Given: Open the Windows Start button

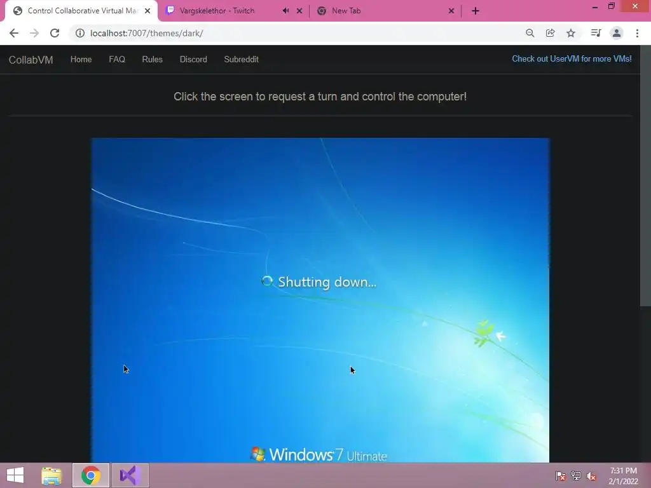Looking at the screenshot, I should coord(15,475).
